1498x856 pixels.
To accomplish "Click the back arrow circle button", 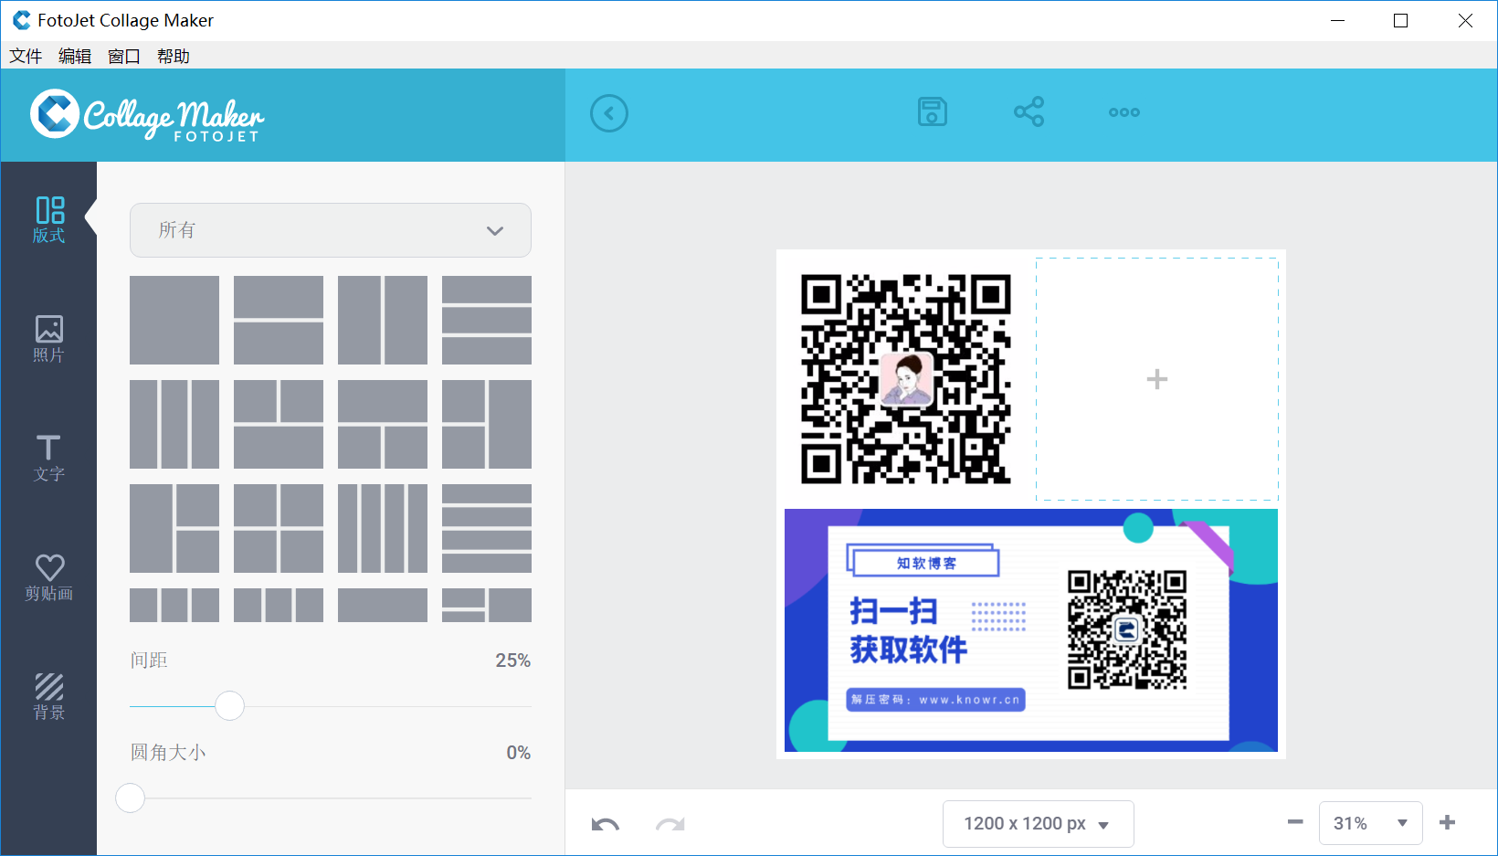I will pyautogui.click(x=609, y=113).
